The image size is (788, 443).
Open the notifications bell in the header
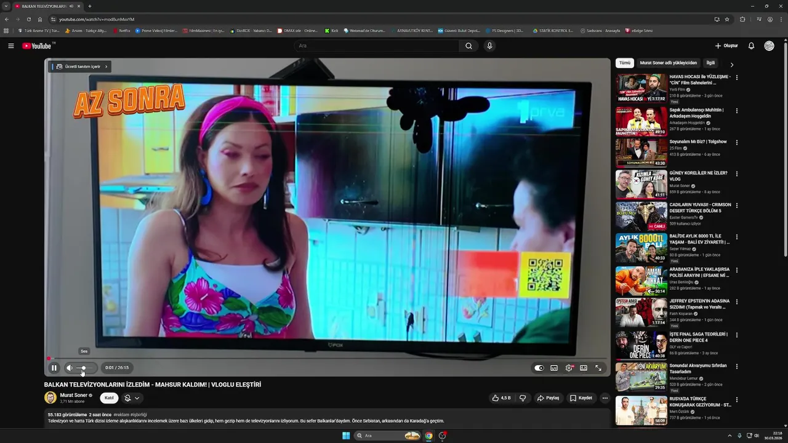[x=751, y=46]
